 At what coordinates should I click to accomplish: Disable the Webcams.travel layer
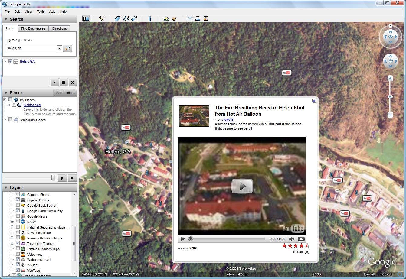pos(18,259)
